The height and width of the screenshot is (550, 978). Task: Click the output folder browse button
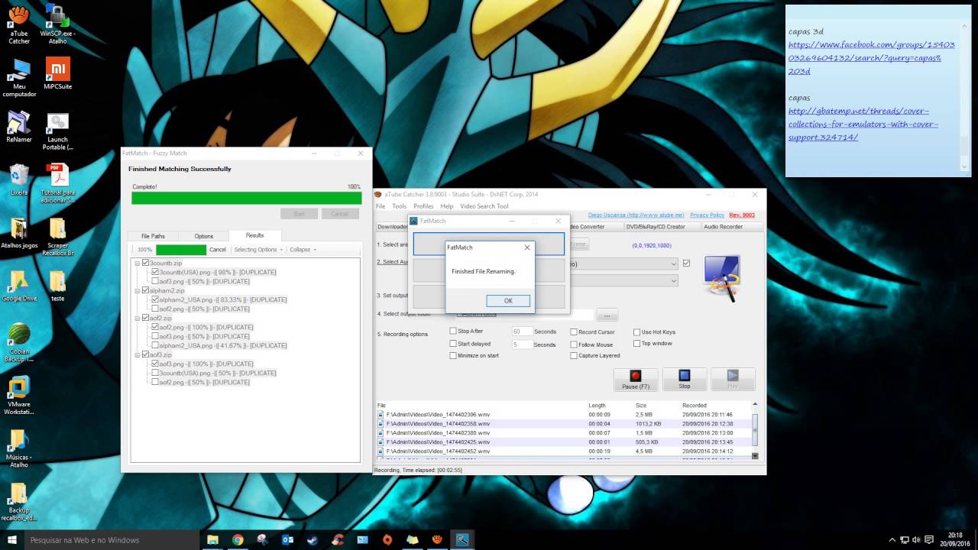coord(607,315)
